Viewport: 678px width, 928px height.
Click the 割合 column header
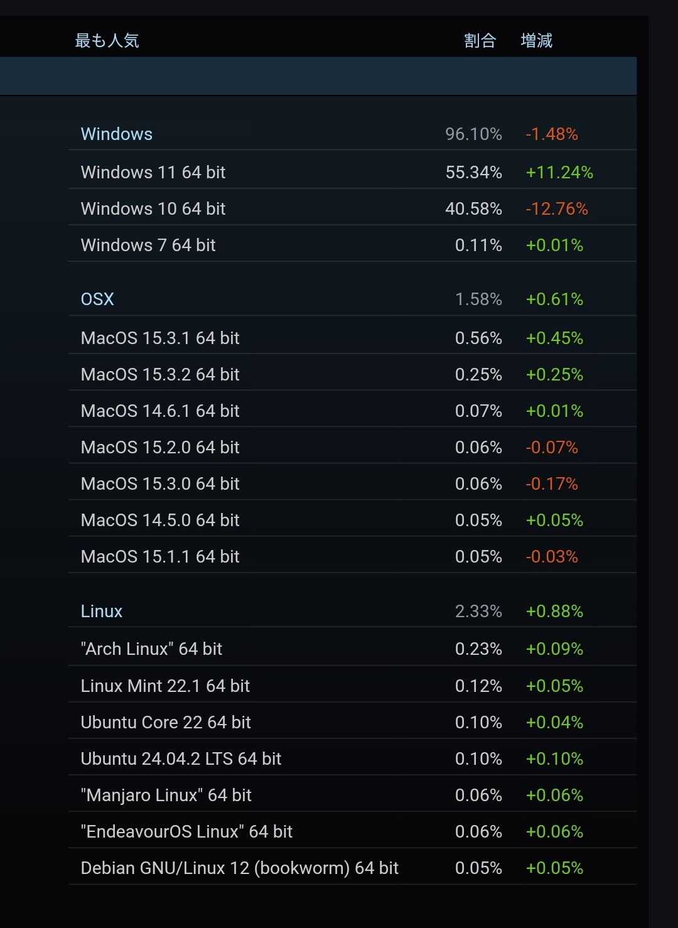(480, 41)
